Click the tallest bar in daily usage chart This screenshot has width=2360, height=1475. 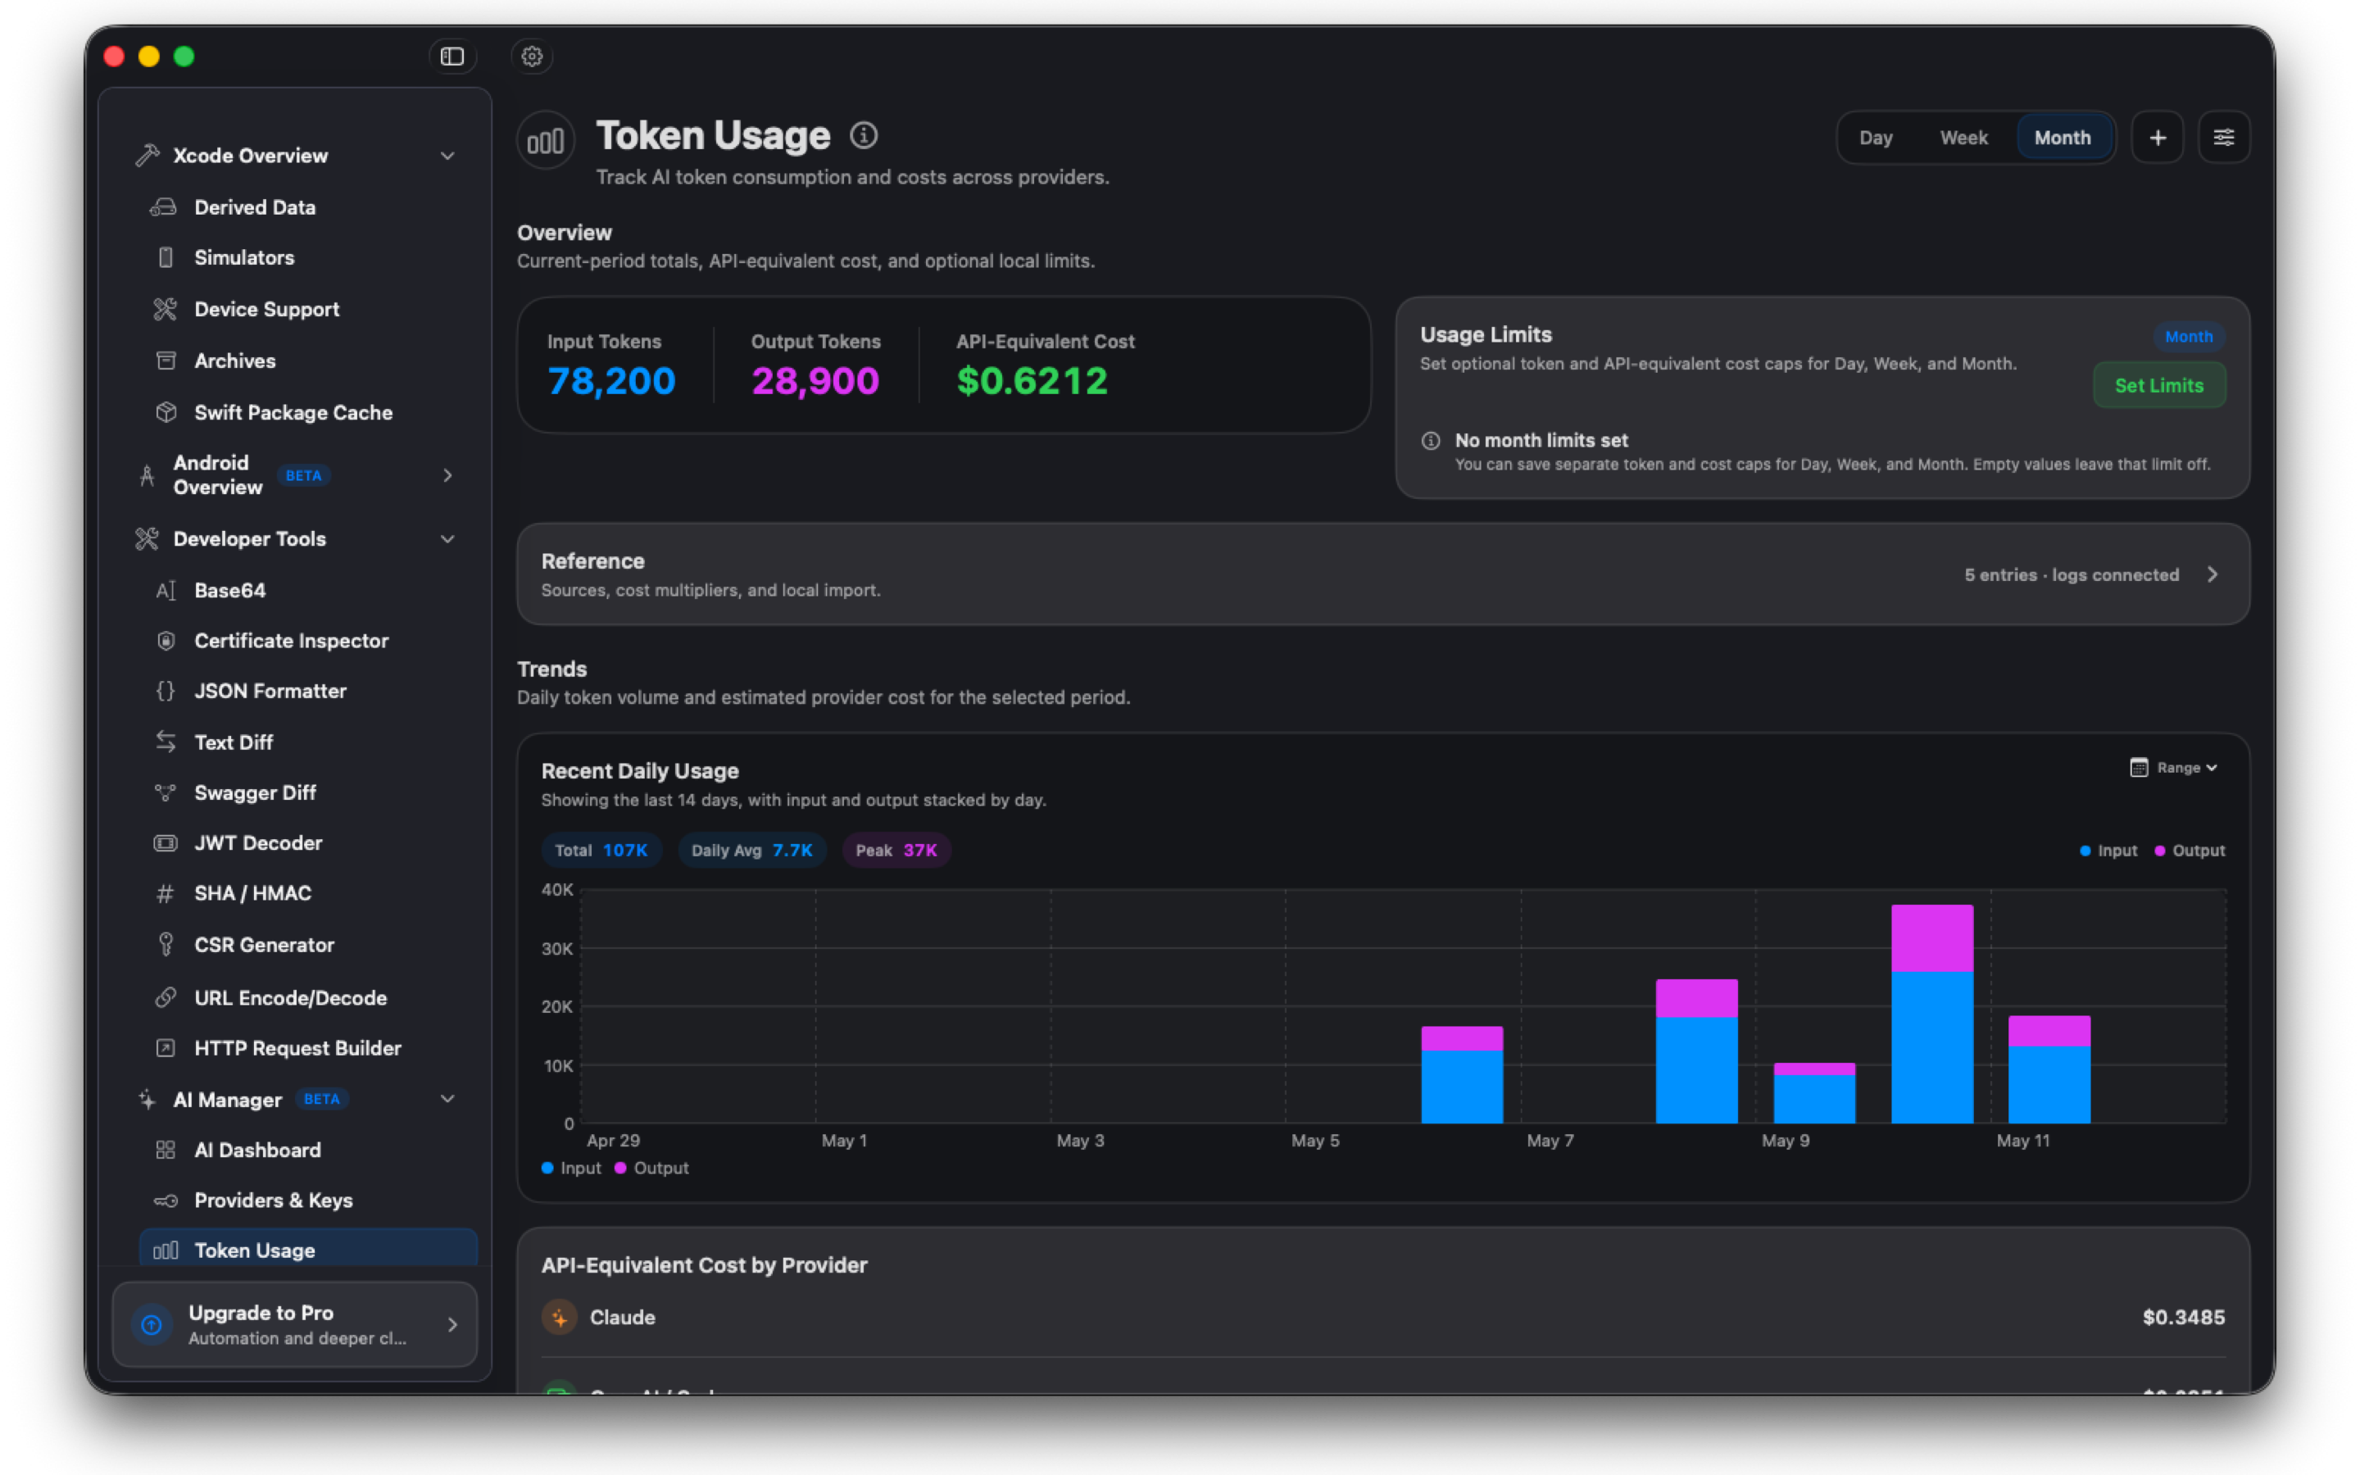pyautogui.click(x=1932, y=1014)
